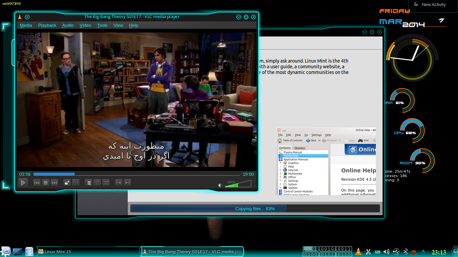This screenshot has width=458, height=257.
Task: Step forward one frame button
Action: tap(127, 182)
